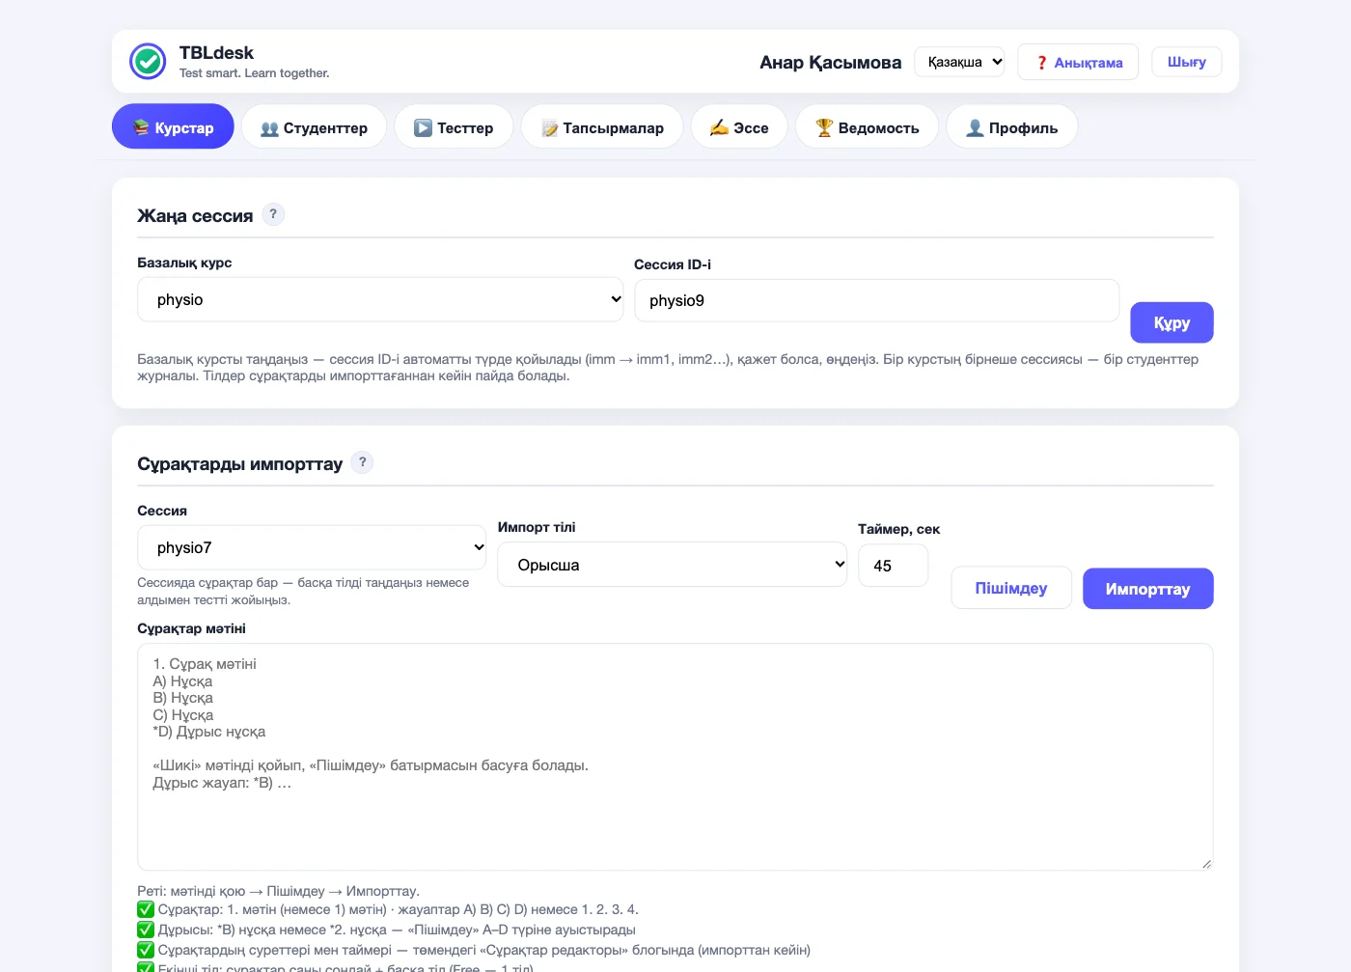Click the 'Сұрақтарды импорттау' heading
Image resolution: width=1351 pixels, height=972 pixels.
point(239,464)
